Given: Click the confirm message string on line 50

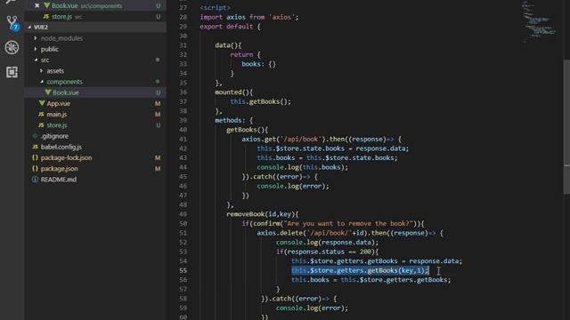Looking at the screenshot, I should click(347, 223).
